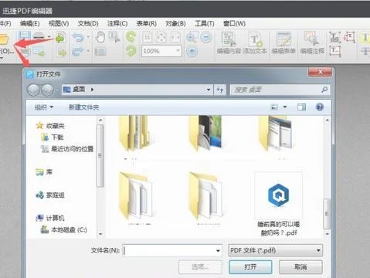Click the Fit Width icon
The width and height of the screenshot is (370, 278).
tap(175, 38)
